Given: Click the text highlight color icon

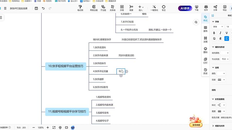Looking at the screenshot, I should (x=220, y=39).
